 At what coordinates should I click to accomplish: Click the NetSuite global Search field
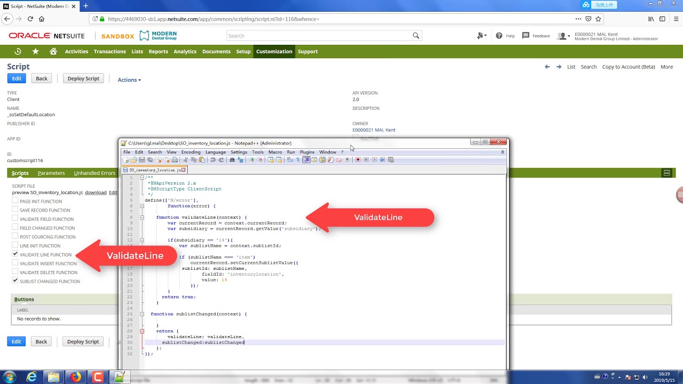coord(319,36)
